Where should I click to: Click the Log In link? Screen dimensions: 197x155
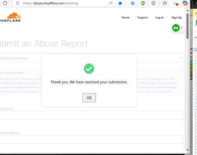click(160, 17)
